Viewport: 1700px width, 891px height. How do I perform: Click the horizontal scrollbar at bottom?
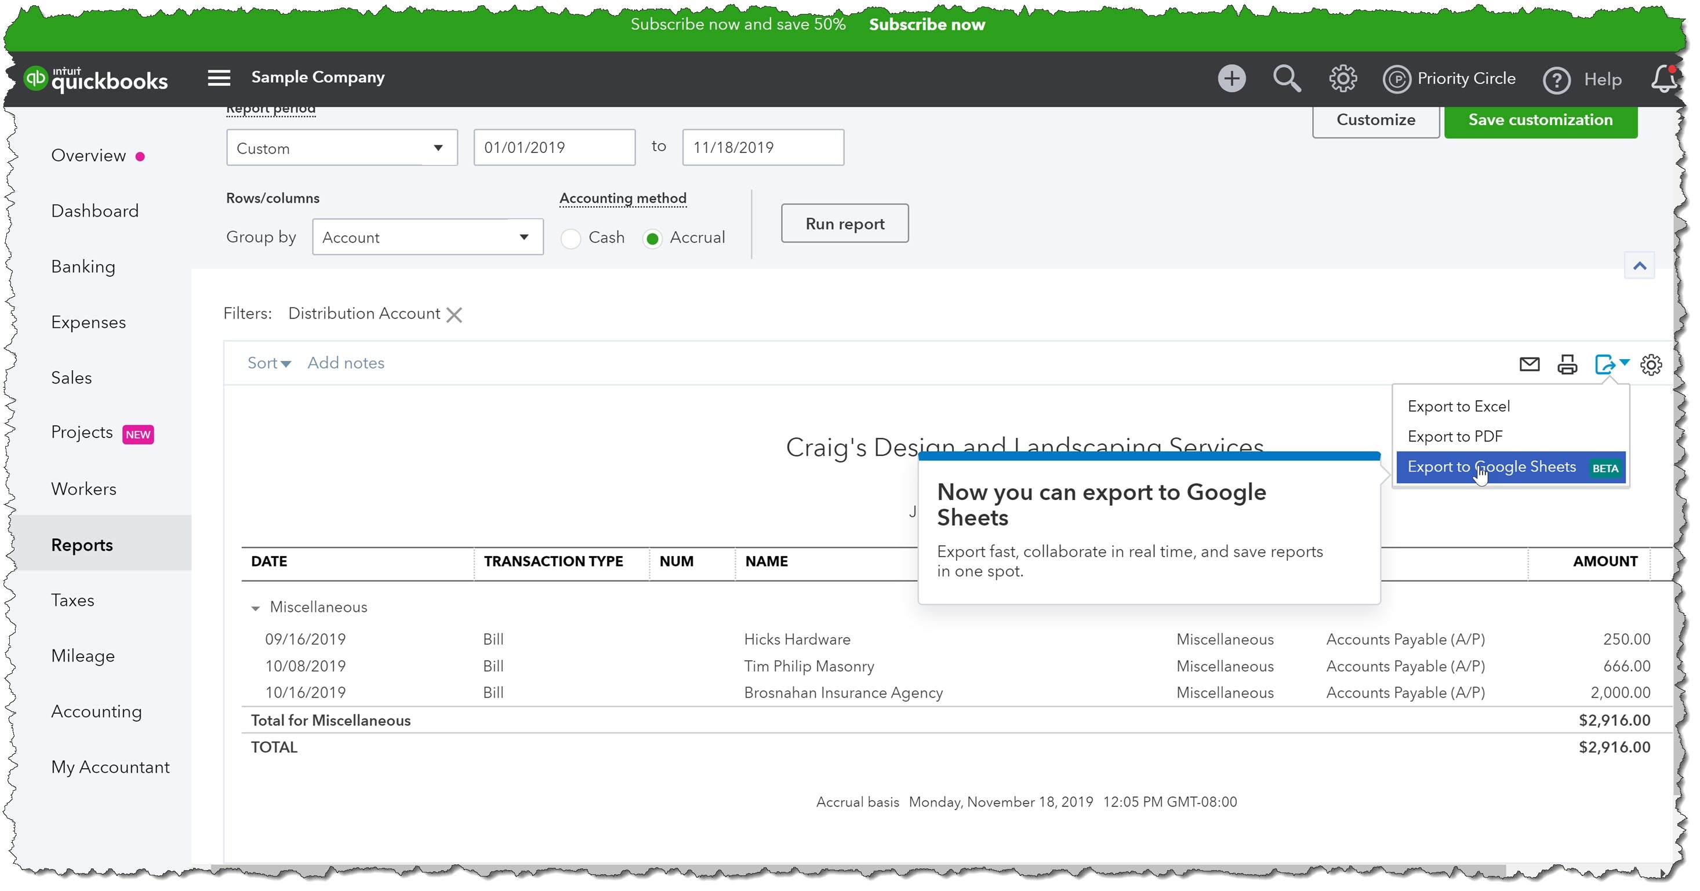(x=858, y=870)
